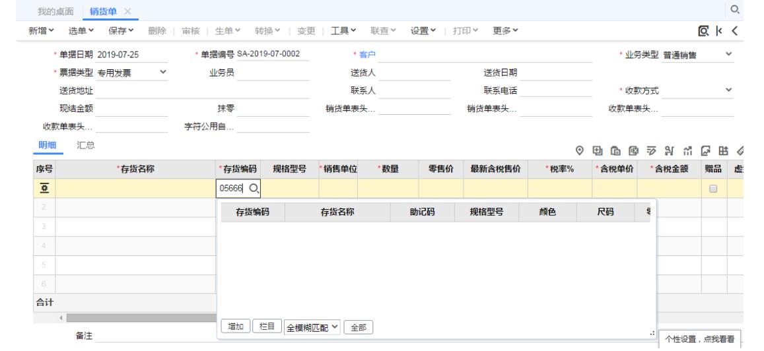Click the previous-record arrow icon

click(755, 31)
